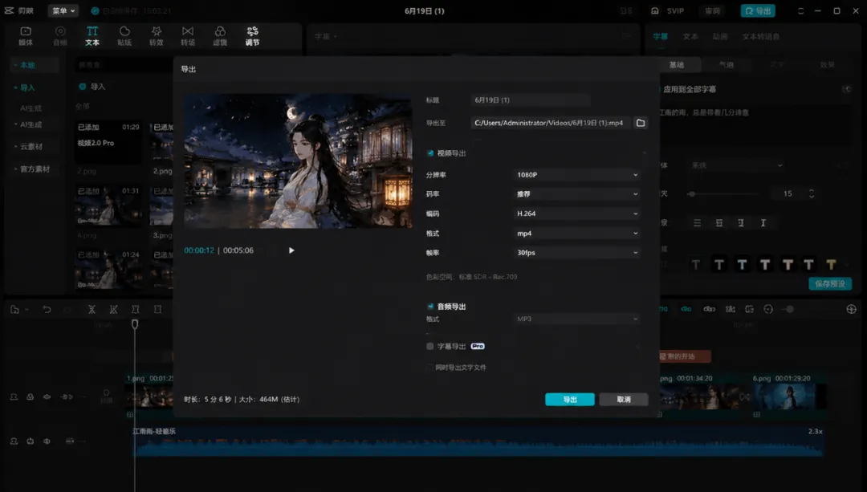
Task: Open the 特效 effects panel icon
Action: click(157, 35)
